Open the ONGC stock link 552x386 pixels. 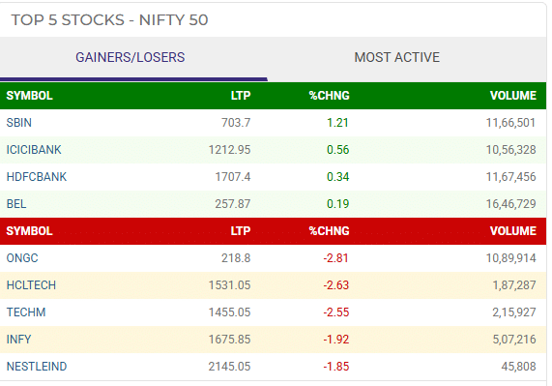point(22,258)
